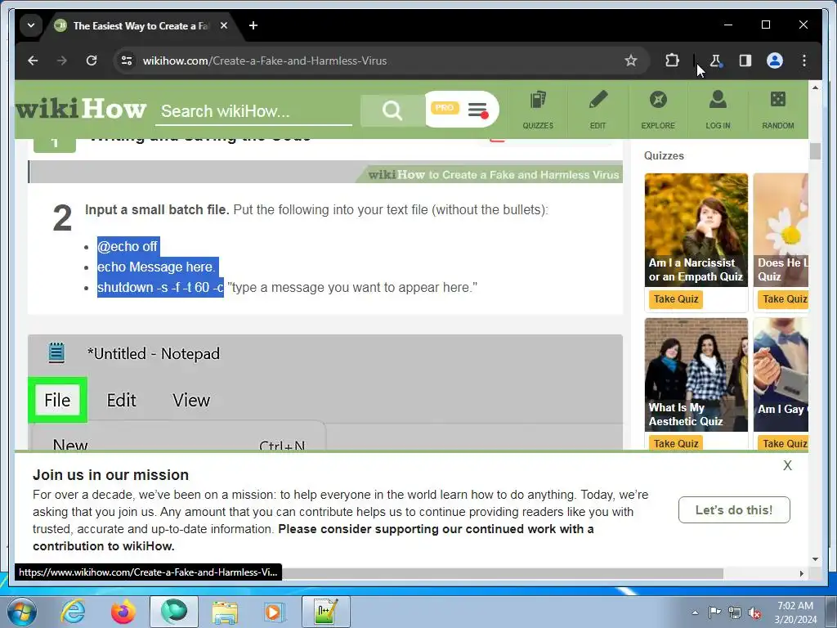The image size is (837, 628).
Task: Open Windows Media Player in taskbar
Action: click(275, 612)
